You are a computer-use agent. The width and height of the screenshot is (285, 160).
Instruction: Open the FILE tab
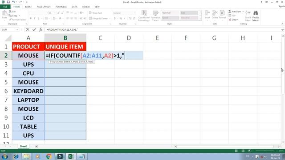(x=5, y=7)
